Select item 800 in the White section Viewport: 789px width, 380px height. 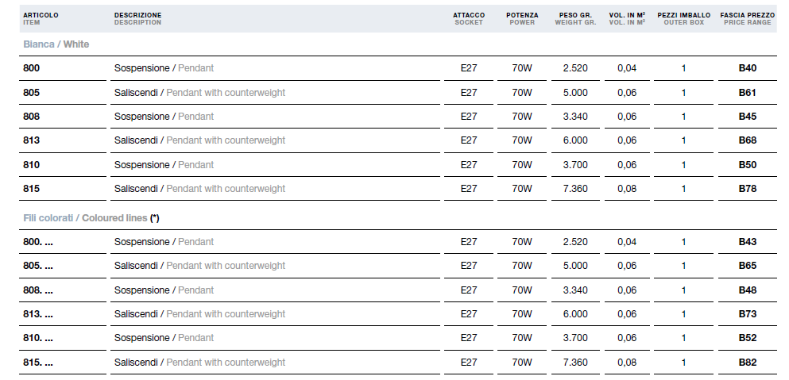31,68
